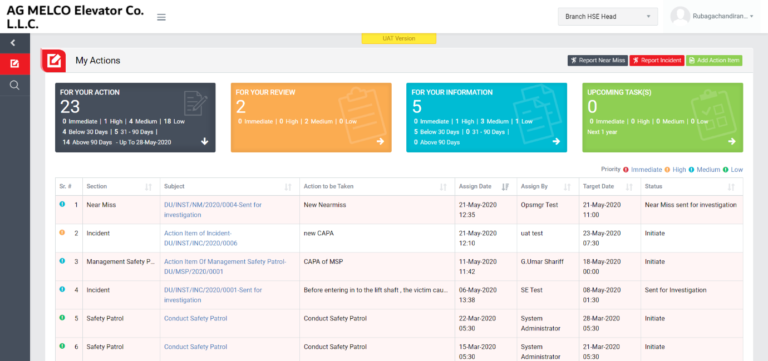Open My Actions from the red sidebar icon
The width and height of the screenshot is (768, 361).
(x=14, y=63)
